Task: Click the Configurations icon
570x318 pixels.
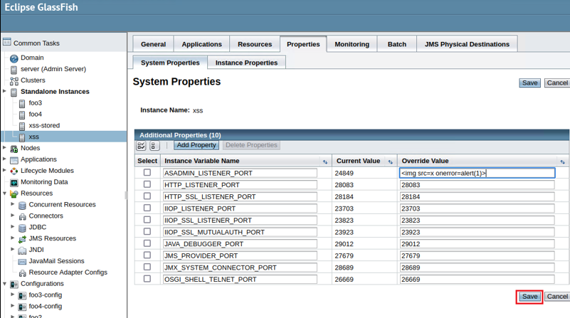Action: pyautogui.click(x=14, y=284)
